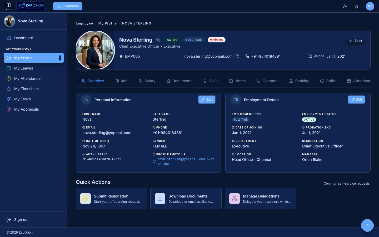Screen dimensions: 379x237
Task: Click the ZapOrion logo
Action: (31, 6)
